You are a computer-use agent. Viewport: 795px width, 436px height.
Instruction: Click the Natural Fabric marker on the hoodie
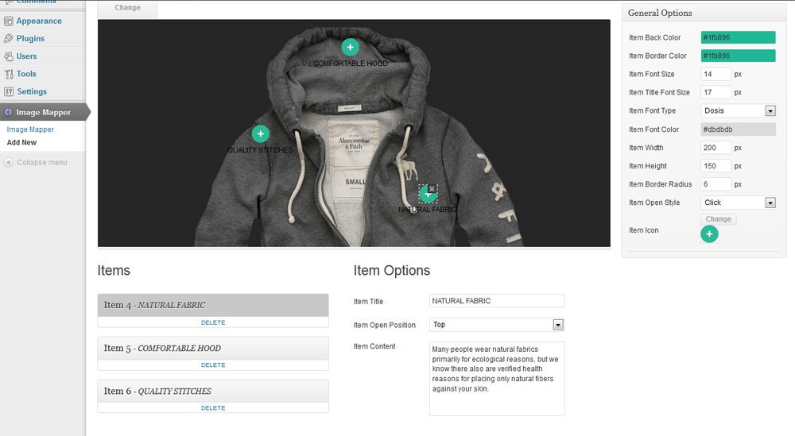tap(428, 193)
